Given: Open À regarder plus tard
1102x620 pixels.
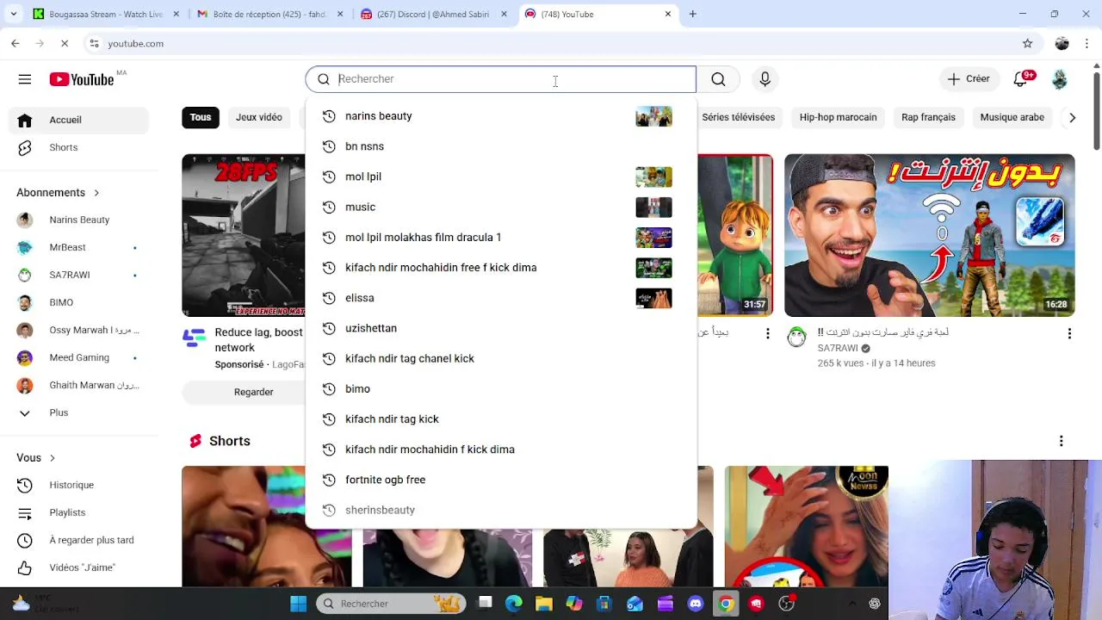Looking at the screenshot, I should click(78, 540).
